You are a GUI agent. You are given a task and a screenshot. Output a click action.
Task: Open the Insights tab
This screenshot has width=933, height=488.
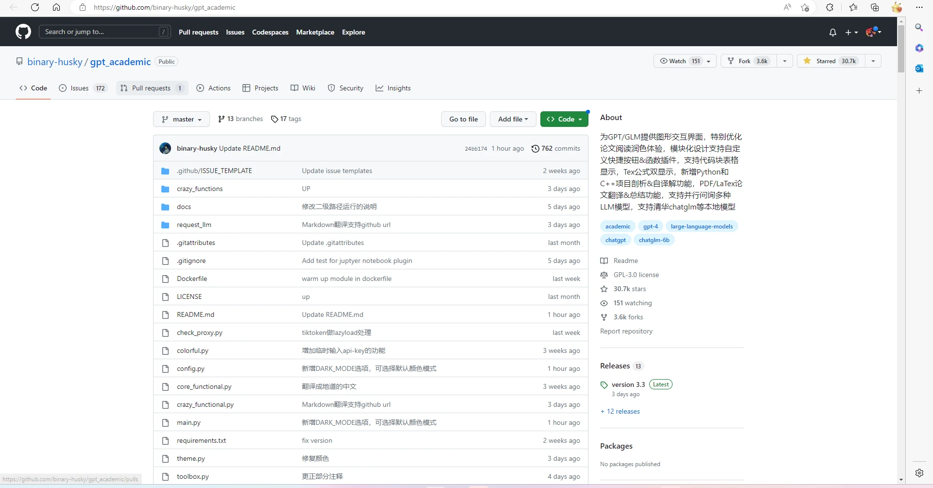(x=393, y=88)
